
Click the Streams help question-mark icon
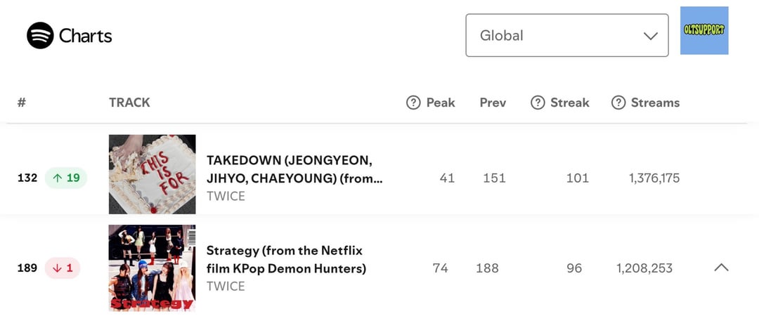click(618, 103)
